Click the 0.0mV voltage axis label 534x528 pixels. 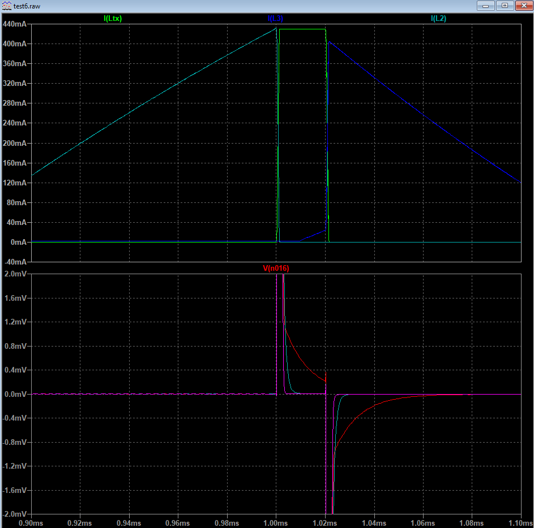(x=15, y=394)
